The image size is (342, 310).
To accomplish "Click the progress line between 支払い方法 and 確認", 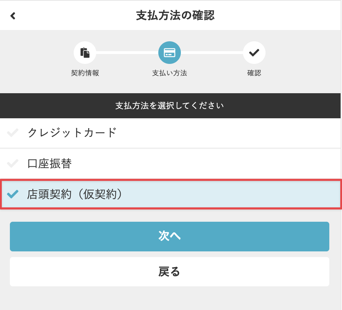I will [x=212, y=53].
